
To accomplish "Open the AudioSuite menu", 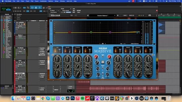I will pos(43,1).
